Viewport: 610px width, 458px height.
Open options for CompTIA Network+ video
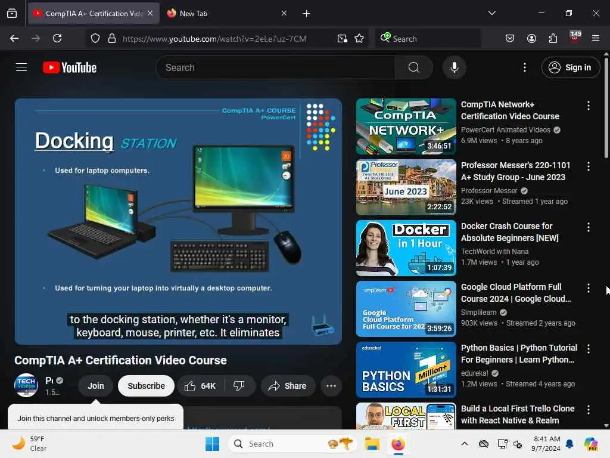pyautogui.click(x=588, y=106)
